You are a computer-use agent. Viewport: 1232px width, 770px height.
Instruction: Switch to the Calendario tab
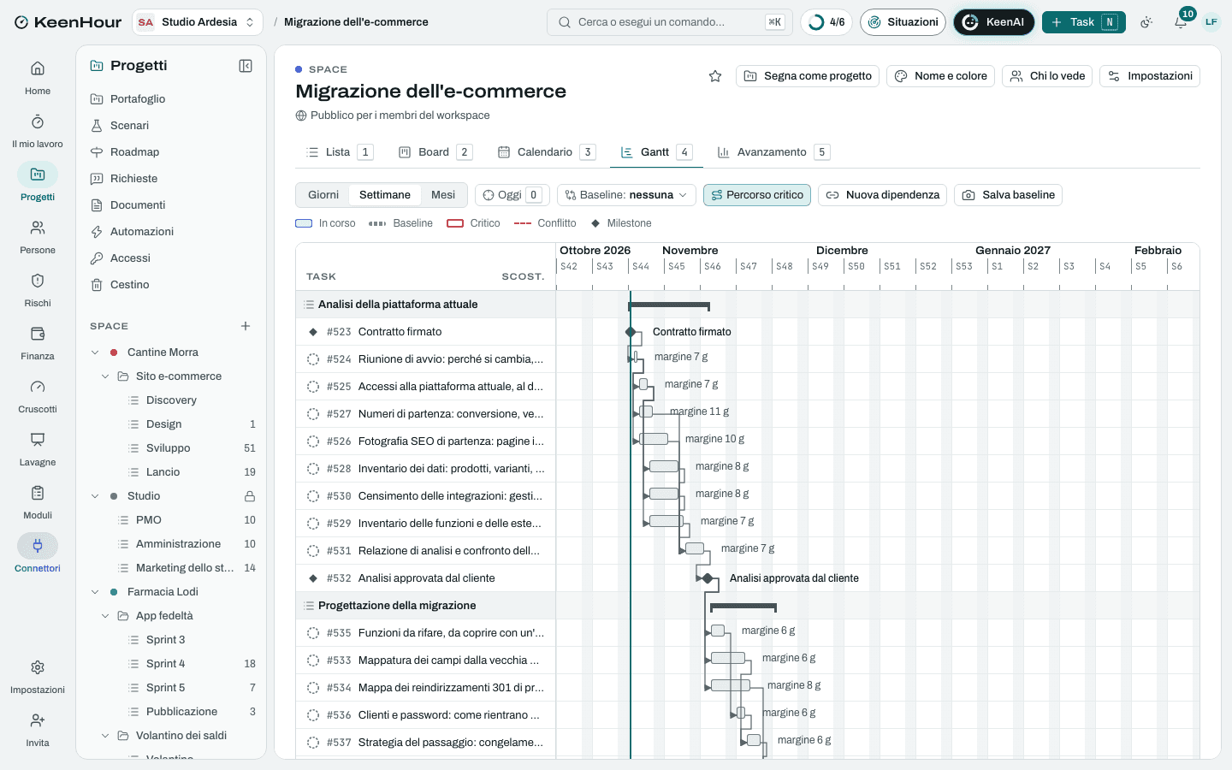coord(546,152)
